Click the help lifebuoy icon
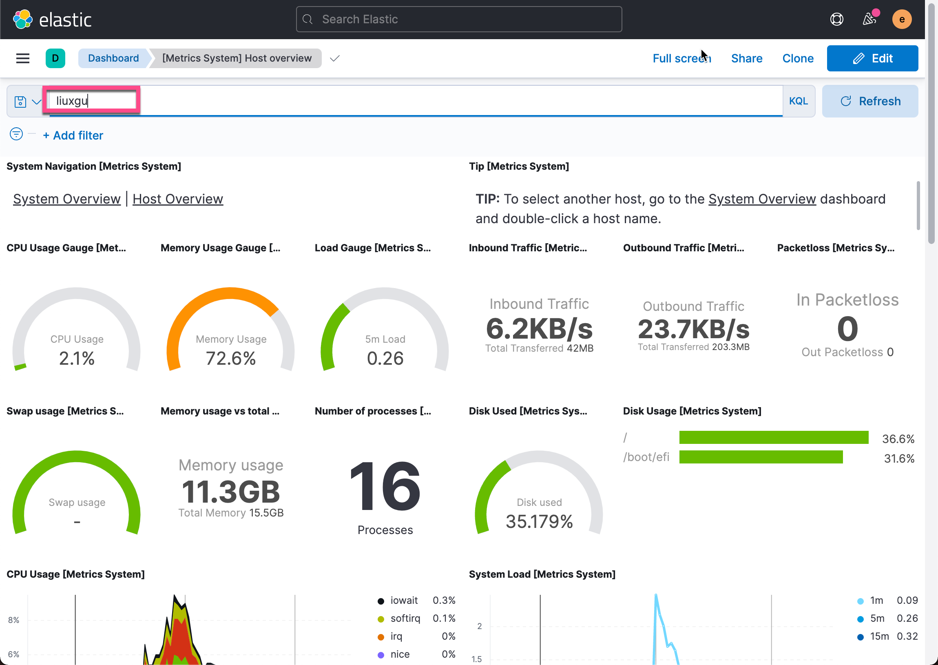This screenshot has height=665, width=938. tap(836, 19)
